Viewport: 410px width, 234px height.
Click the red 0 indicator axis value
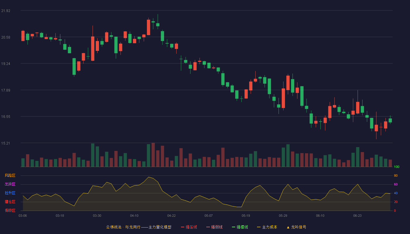(395, 211)
